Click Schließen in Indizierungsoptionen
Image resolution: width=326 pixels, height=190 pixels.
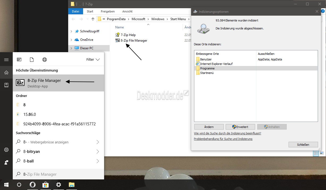coord(303,144)
